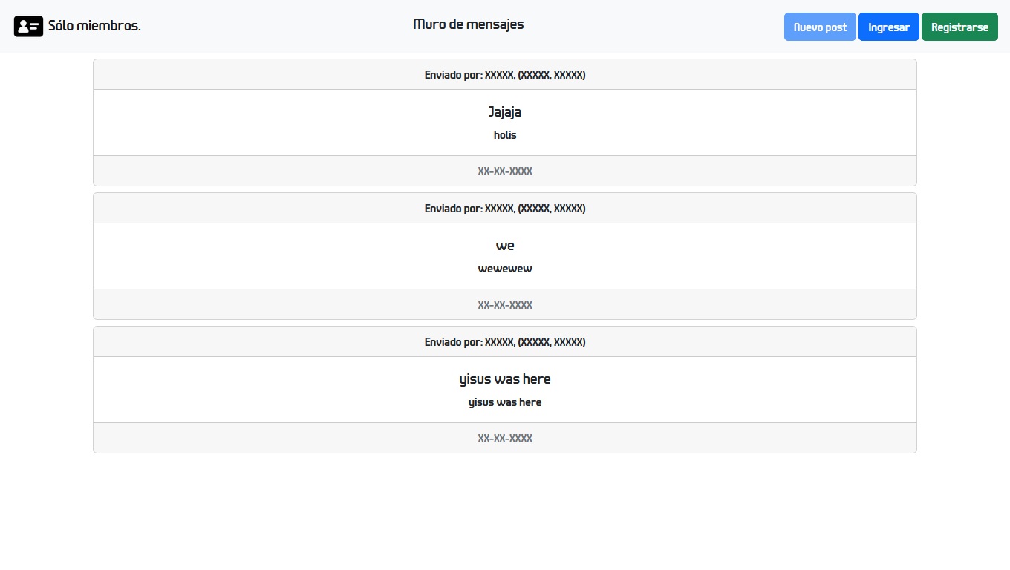Open the Ingresar login button
Screen dimensions: 1010x570
click(889, 27)
